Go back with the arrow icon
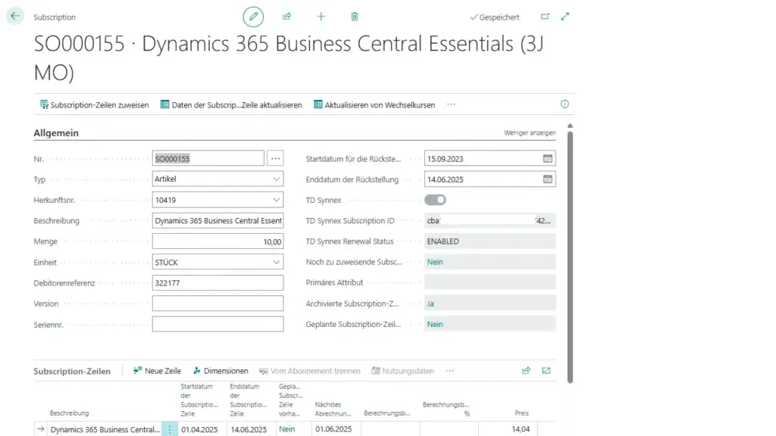 pyautogui.click(x=15, y=17)
